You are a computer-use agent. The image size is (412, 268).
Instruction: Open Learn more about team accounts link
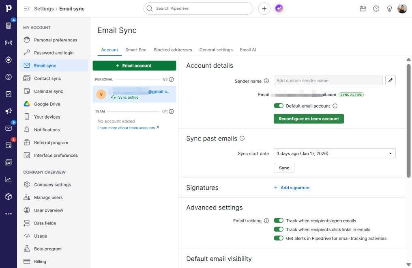(128, 128)
